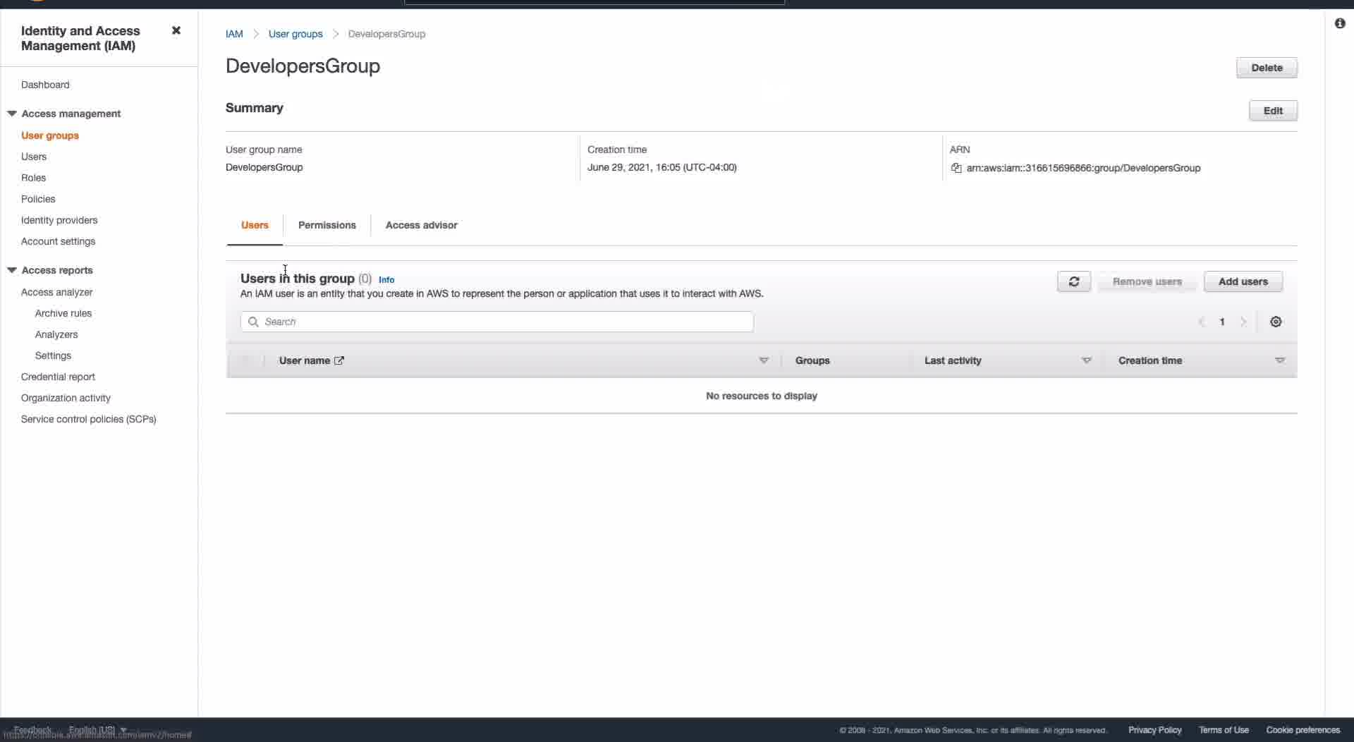Open the Terms of Use link

point(1224,730)
